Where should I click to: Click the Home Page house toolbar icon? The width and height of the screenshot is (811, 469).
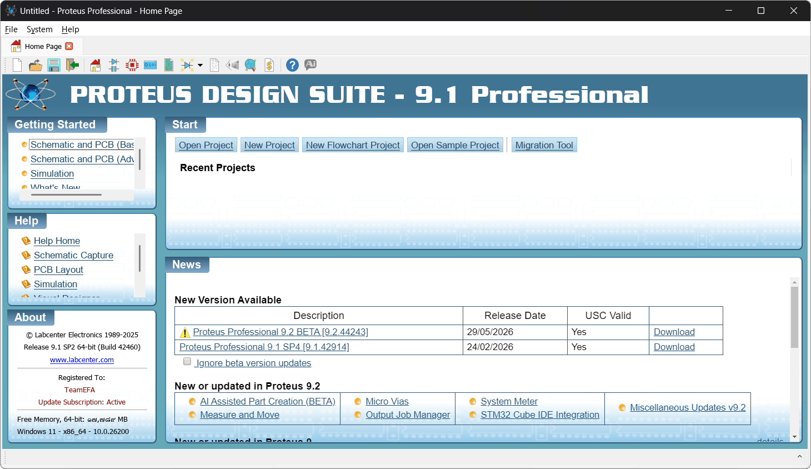pos(96,65)
